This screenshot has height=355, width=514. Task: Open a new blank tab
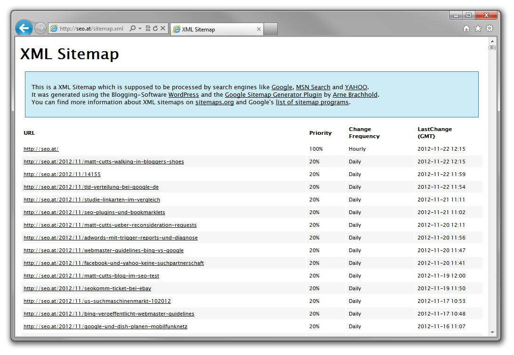click(x=271, y=29)
